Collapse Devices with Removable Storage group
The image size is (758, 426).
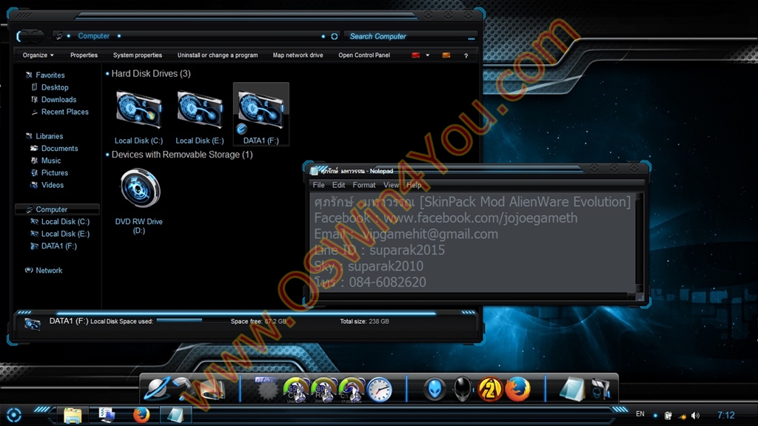pos(107,155)
